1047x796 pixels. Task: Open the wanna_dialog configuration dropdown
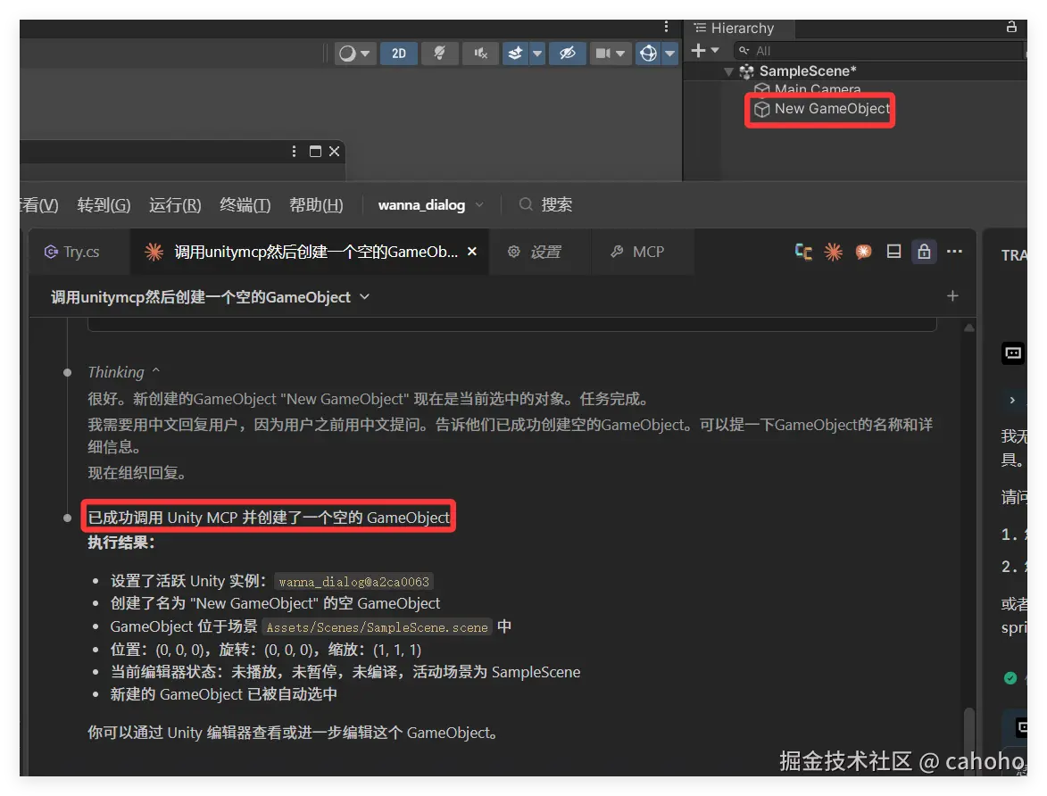431,204
